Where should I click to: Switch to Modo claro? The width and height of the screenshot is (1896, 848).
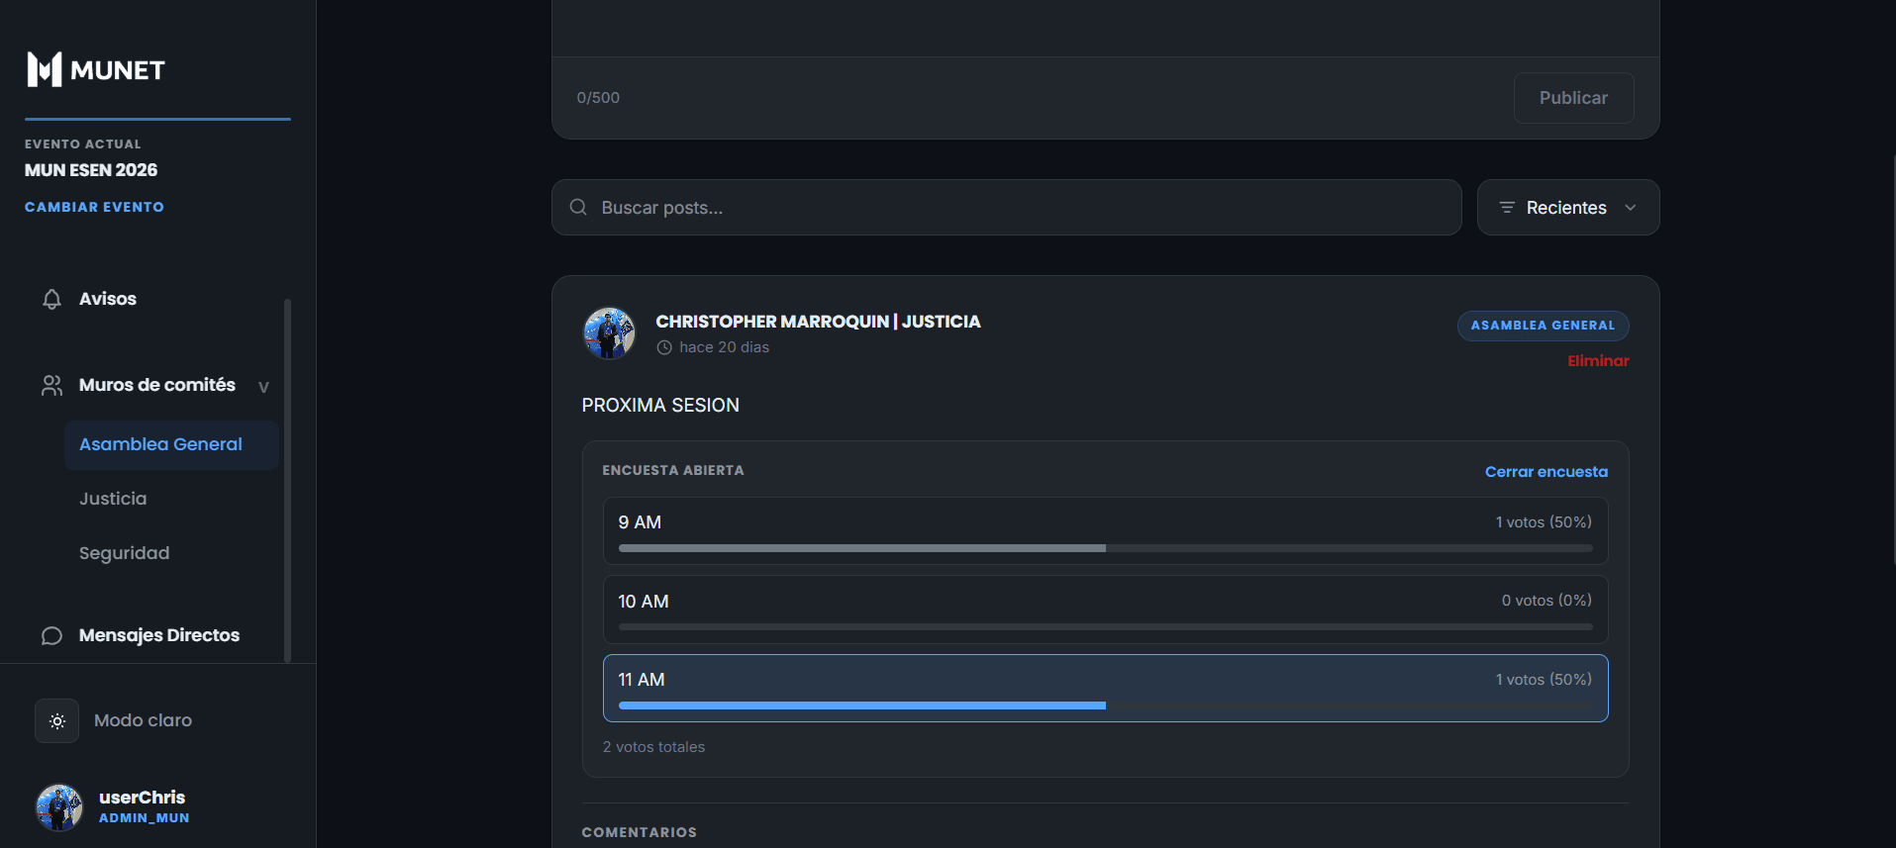pyautogui.click(x=143, y=720)
